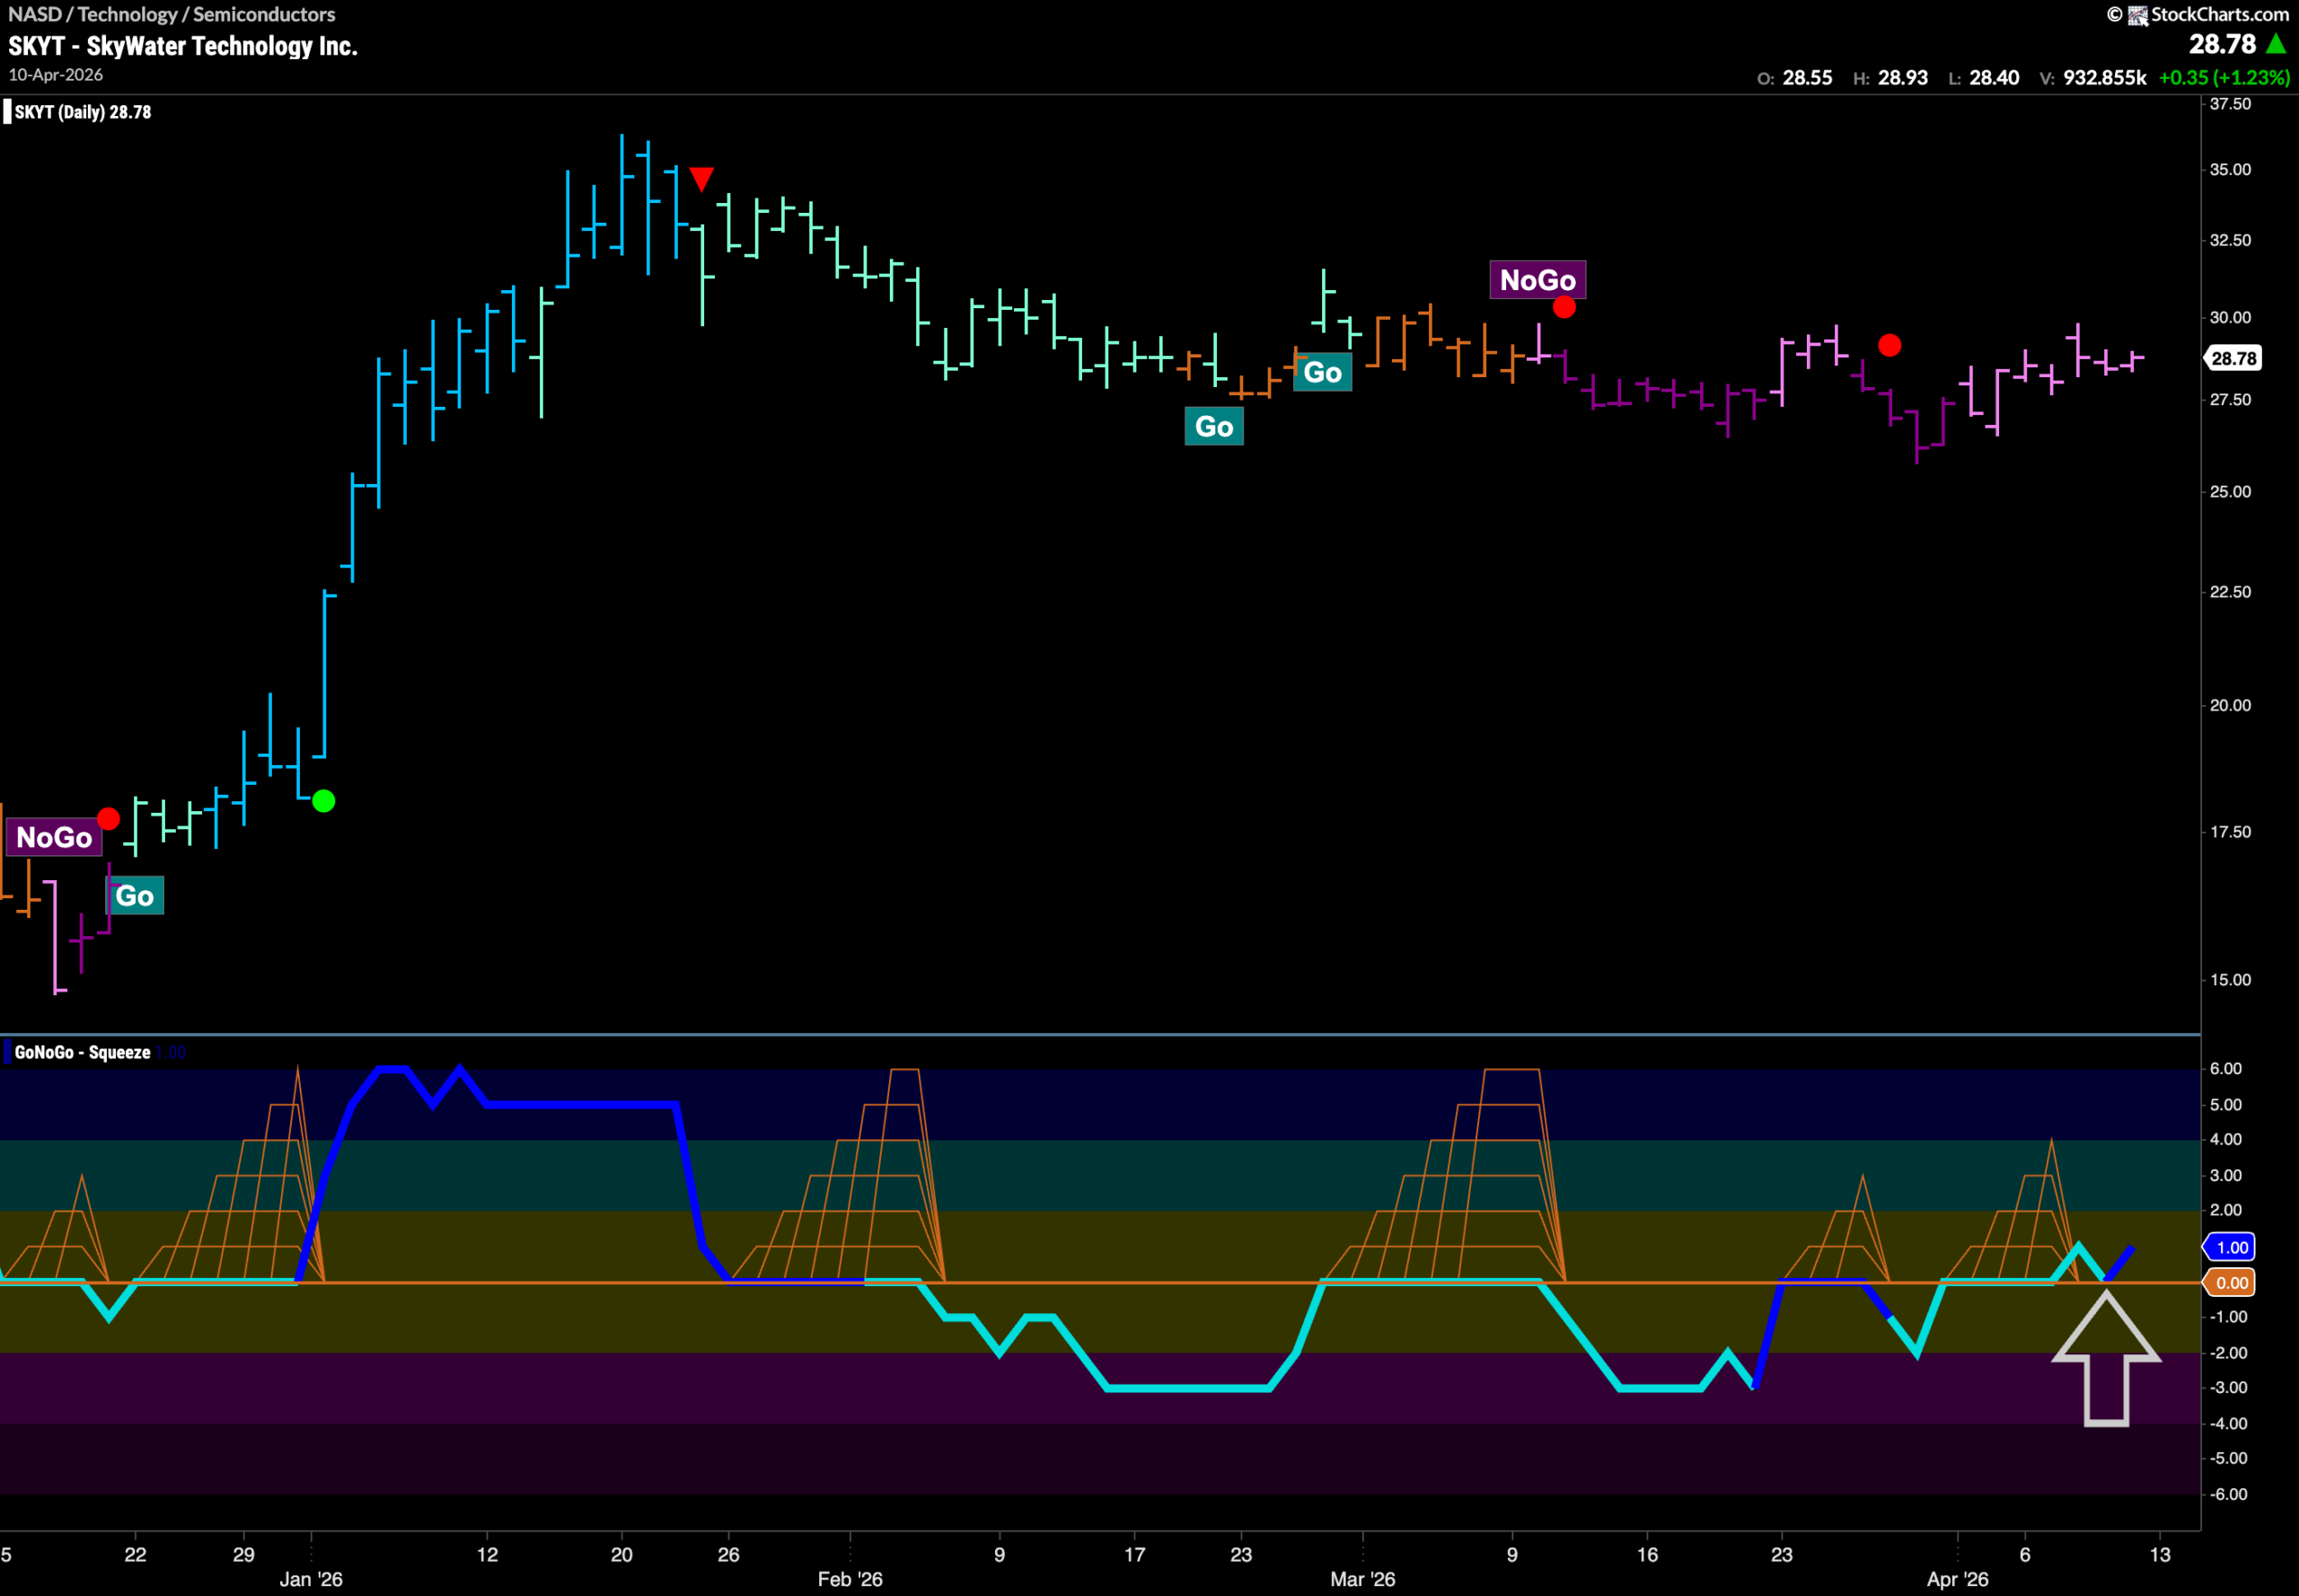This screenshot has height=1596, width=2299.
Task: Click the L: 28.40 low value
Action: coord(1983,78)
